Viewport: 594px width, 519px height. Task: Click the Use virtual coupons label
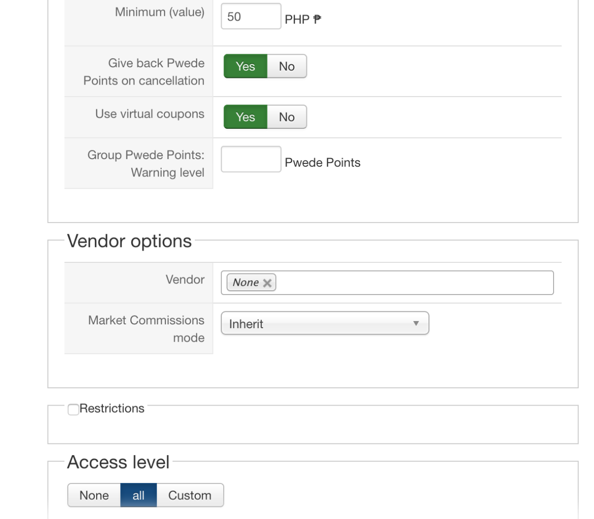(150, 114)
